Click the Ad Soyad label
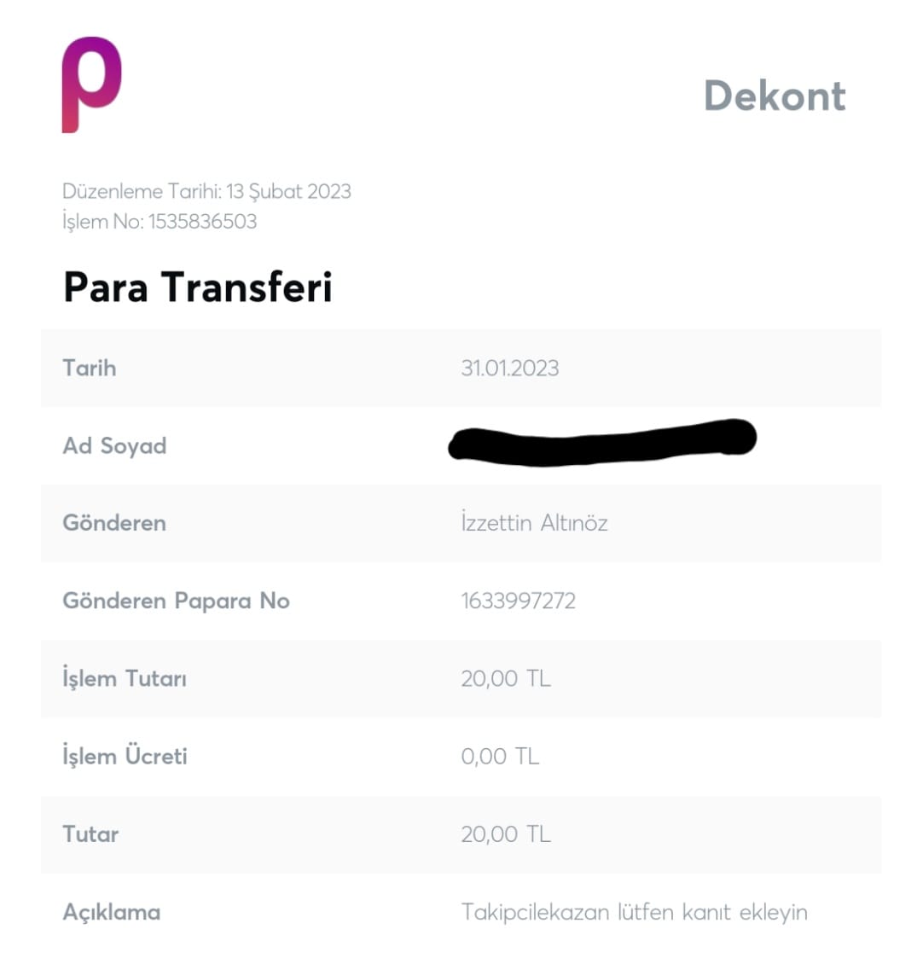 (114, 446)
